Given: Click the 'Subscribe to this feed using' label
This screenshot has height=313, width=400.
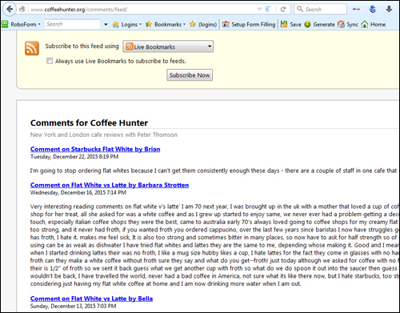Looking at the screenshot, I should [x=82, y=46].
